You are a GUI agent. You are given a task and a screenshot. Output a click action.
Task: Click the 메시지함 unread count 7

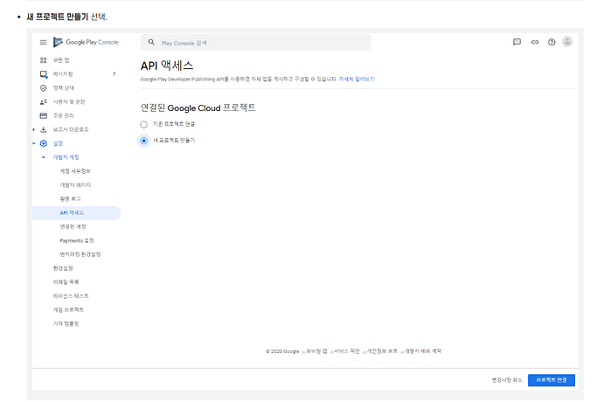114,74
